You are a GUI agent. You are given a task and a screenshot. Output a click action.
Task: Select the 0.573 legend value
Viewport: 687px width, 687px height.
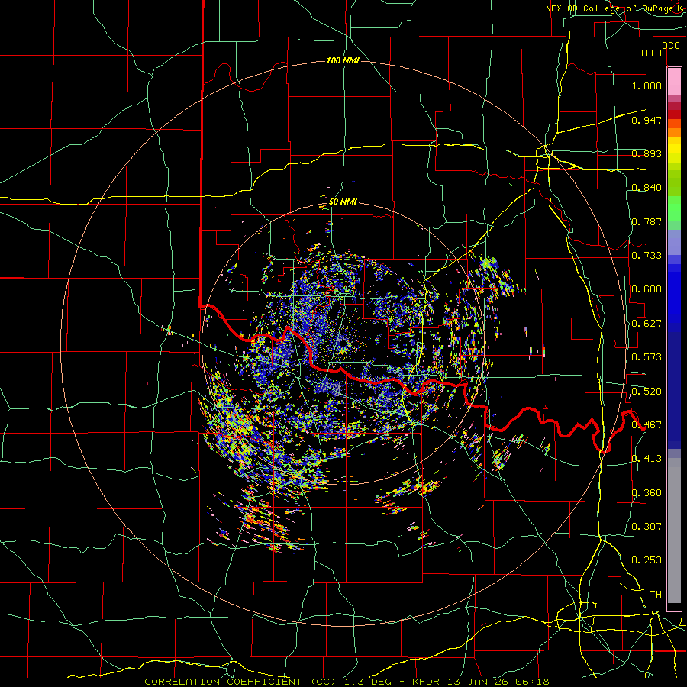[x=647, y=357]
